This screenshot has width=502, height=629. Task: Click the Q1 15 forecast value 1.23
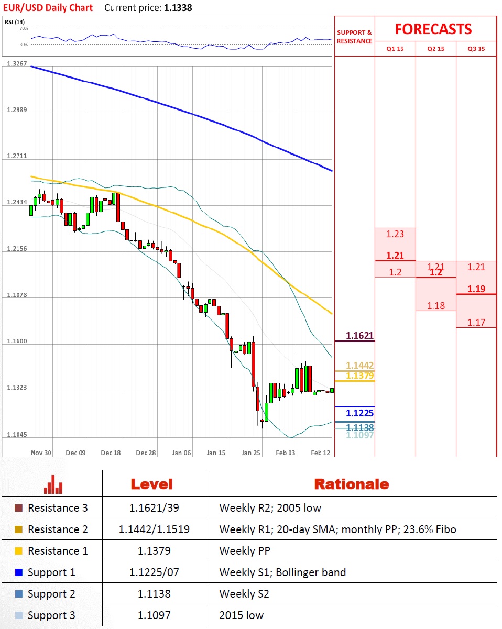395,234
